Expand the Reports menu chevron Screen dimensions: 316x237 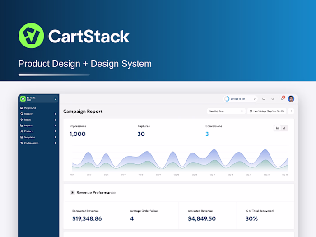click(x=55, y=125)
